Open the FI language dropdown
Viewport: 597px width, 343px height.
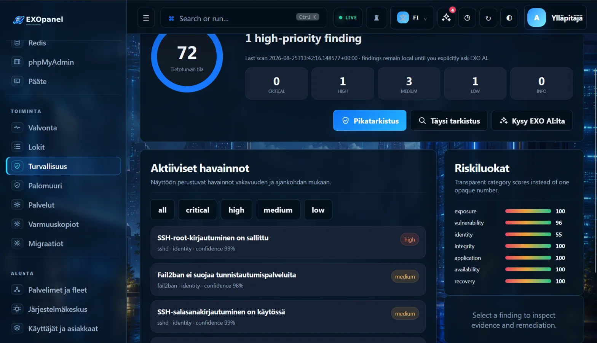(x=412, y=18)
